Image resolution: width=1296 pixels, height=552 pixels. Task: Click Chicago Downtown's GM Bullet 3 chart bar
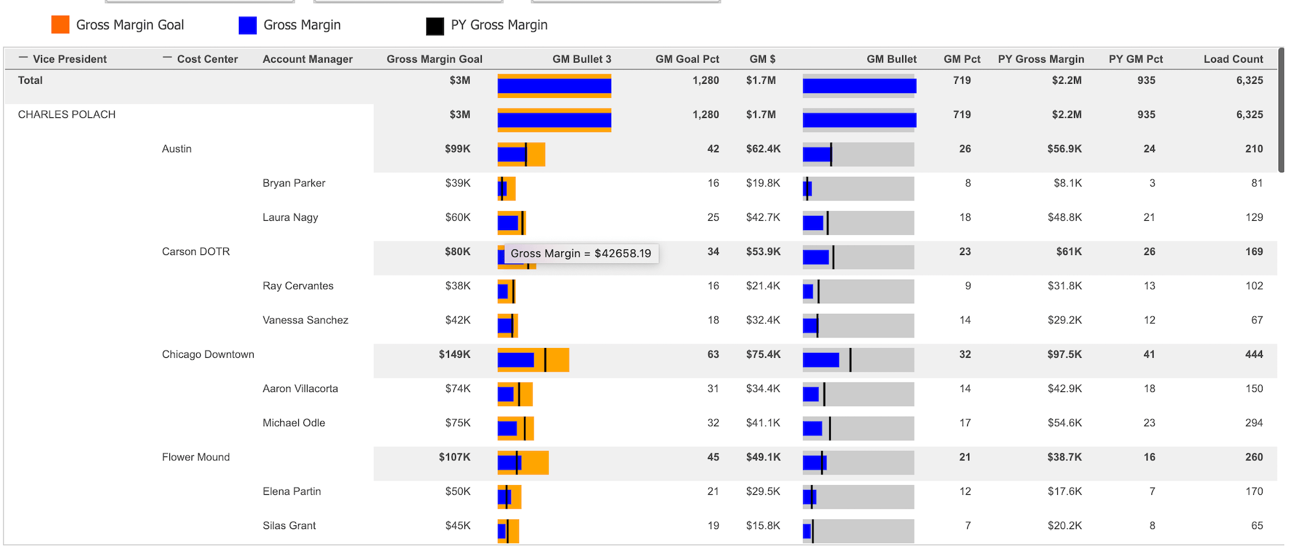pos(533,360)
